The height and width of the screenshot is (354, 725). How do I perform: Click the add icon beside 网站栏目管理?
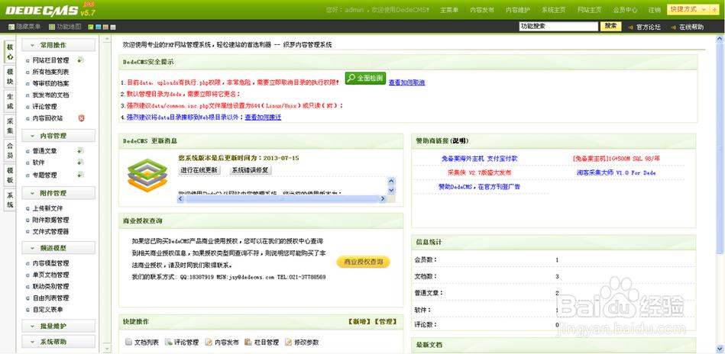(80, 60)
